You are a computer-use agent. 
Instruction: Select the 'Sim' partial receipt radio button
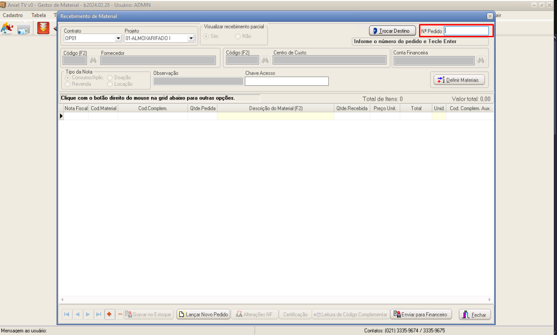[x=207, y=36]
